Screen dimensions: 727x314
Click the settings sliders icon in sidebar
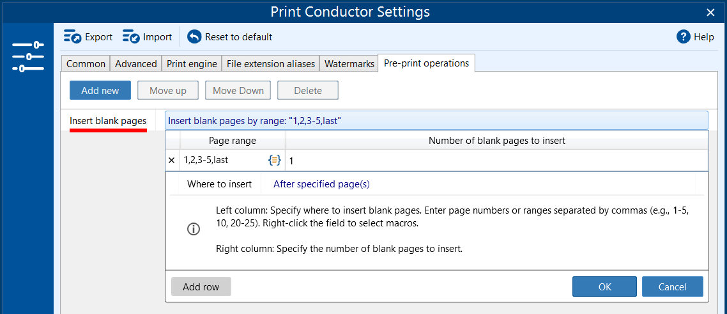tap(27, 56)
